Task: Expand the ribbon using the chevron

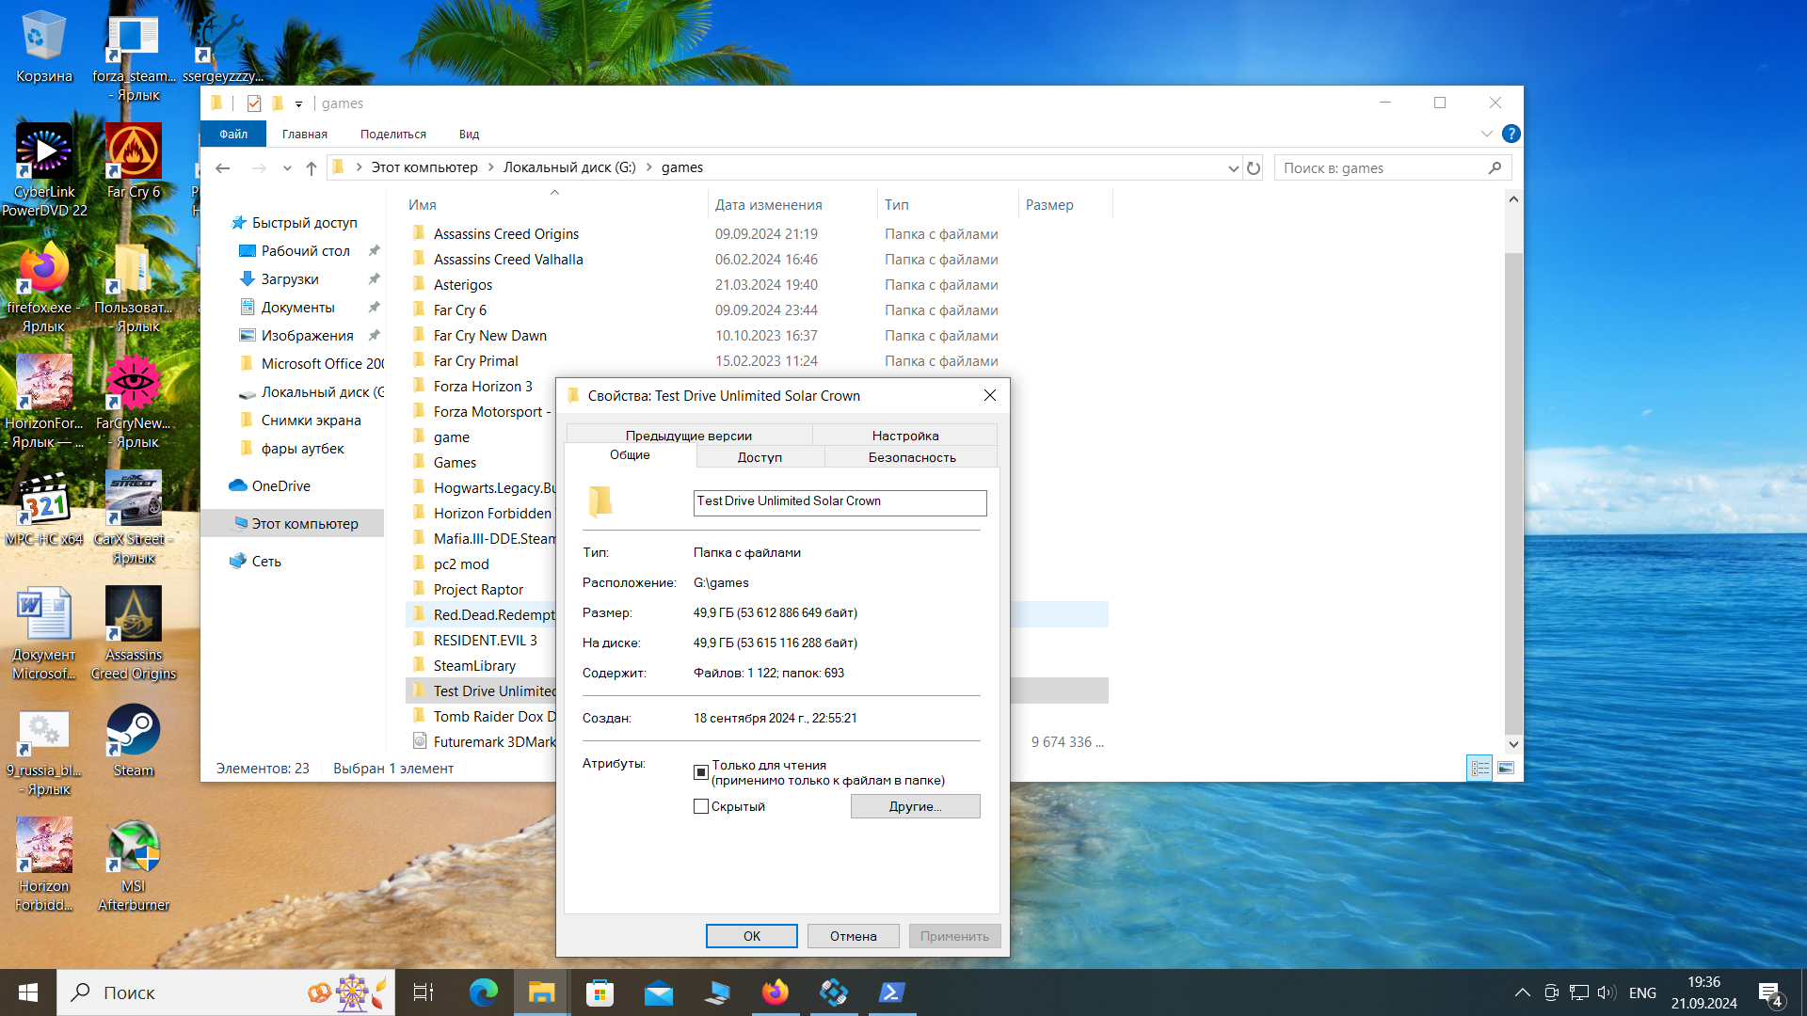Action: (1486, 134)
